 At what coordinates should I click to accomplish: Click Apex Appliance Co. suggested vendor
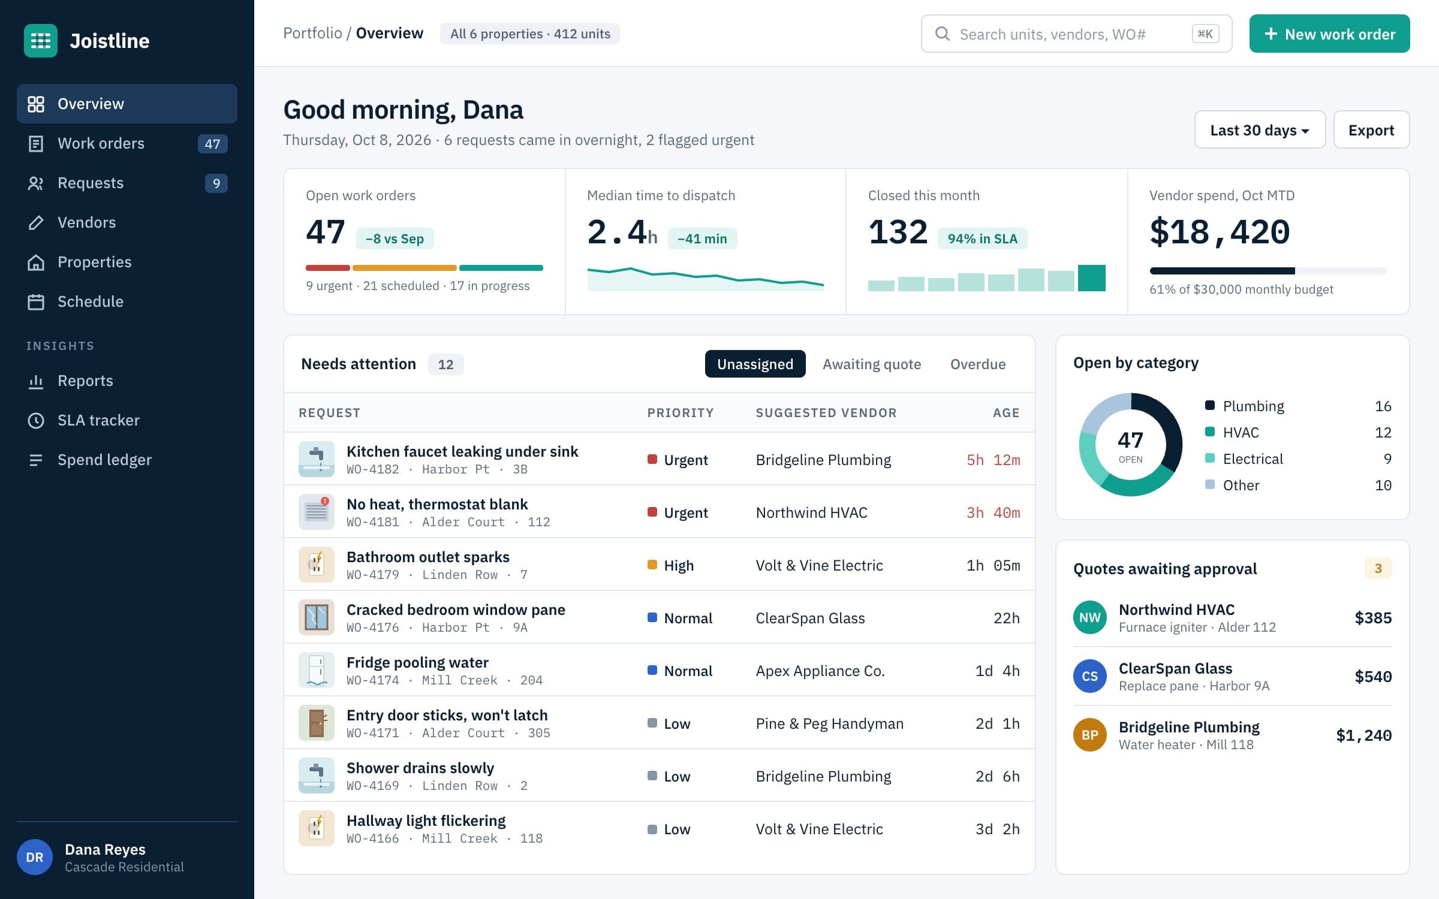[820, 671]
